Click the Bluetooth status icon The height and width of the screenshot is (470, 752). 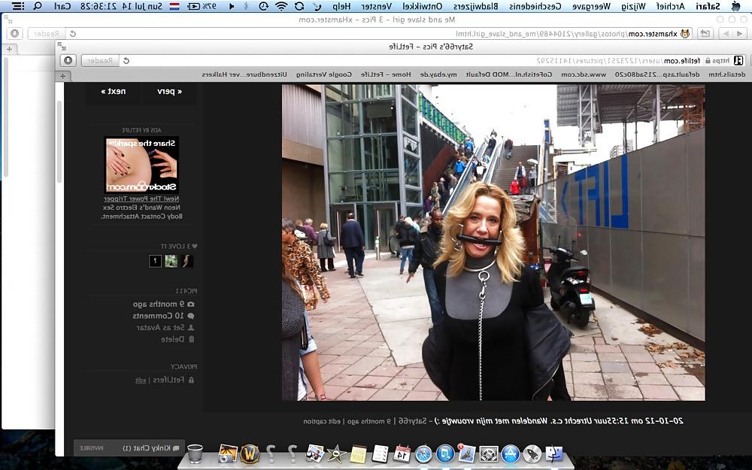click(247, 6)
